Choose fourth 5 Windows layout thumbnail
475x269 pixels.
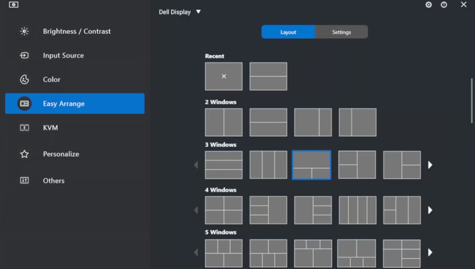tap(357, 253)
